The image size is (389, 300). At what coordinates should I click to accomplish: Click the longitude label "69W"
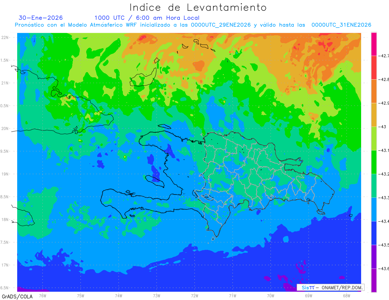[309, 295]
